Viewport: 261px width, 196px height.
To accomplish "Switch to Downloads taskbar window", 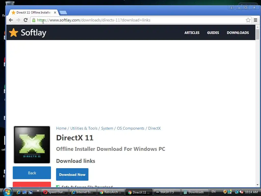I will pyautogui.click(x=195, y=192).
